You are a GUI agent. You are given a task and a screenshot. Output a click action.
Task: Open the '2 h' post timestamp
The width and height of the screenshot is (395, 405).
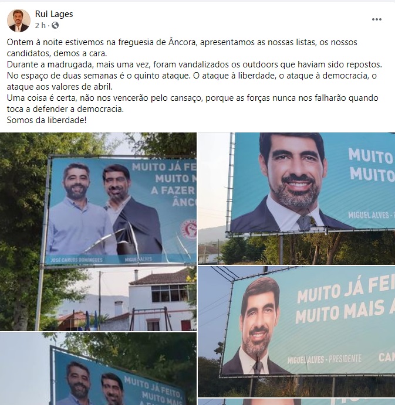click(x=40, y=25)
